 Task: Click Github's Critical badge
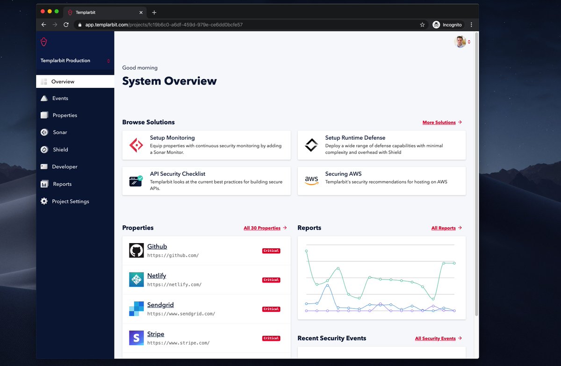tap(271, 251)
